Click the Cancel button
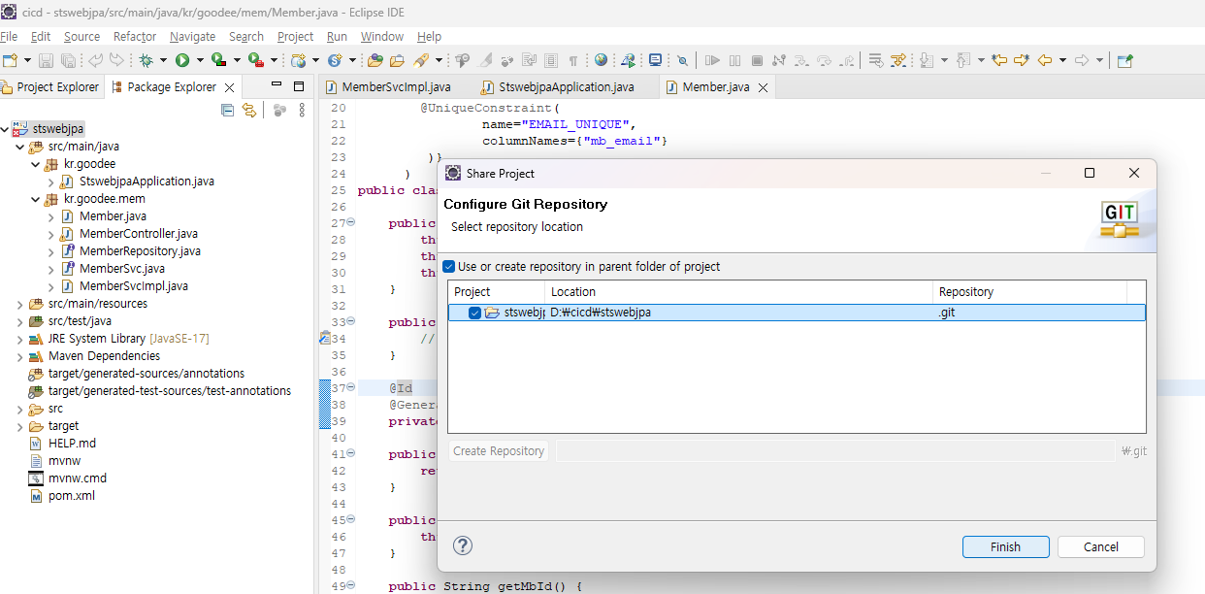 tap(1100, 546)
